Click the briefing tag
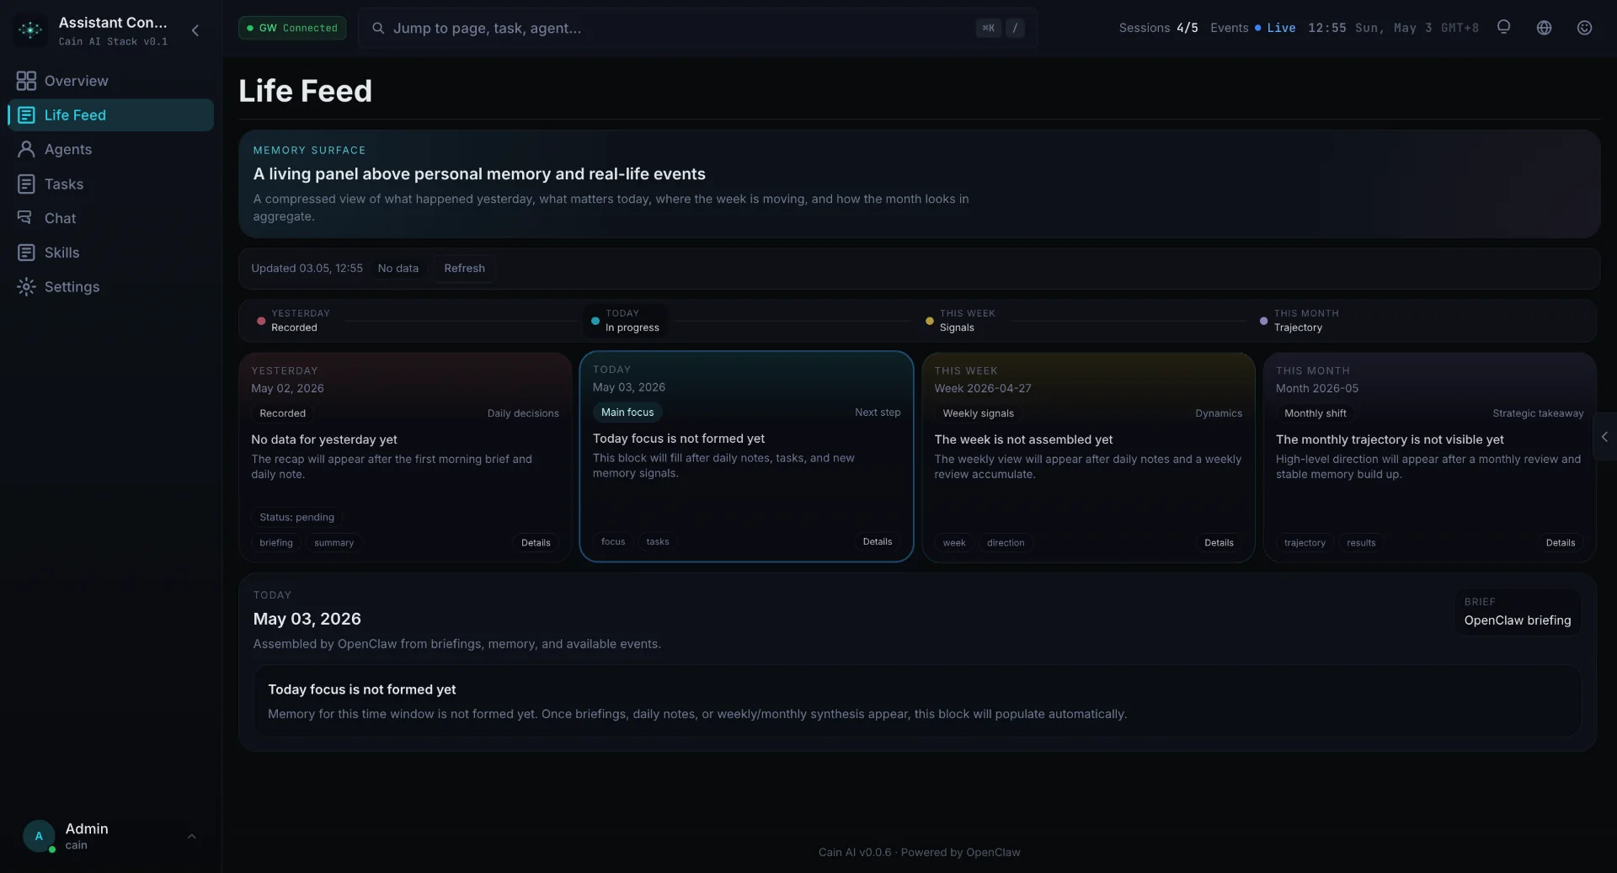Image resolution: width=1617 pixels, height=873 pixels. coord(275,543)
